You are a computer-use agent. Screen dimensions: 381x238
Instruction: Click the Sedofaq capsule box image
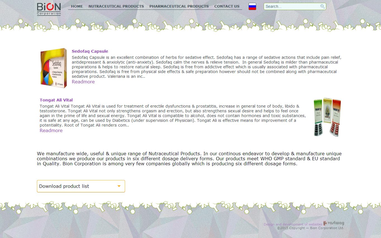point(54,68)
